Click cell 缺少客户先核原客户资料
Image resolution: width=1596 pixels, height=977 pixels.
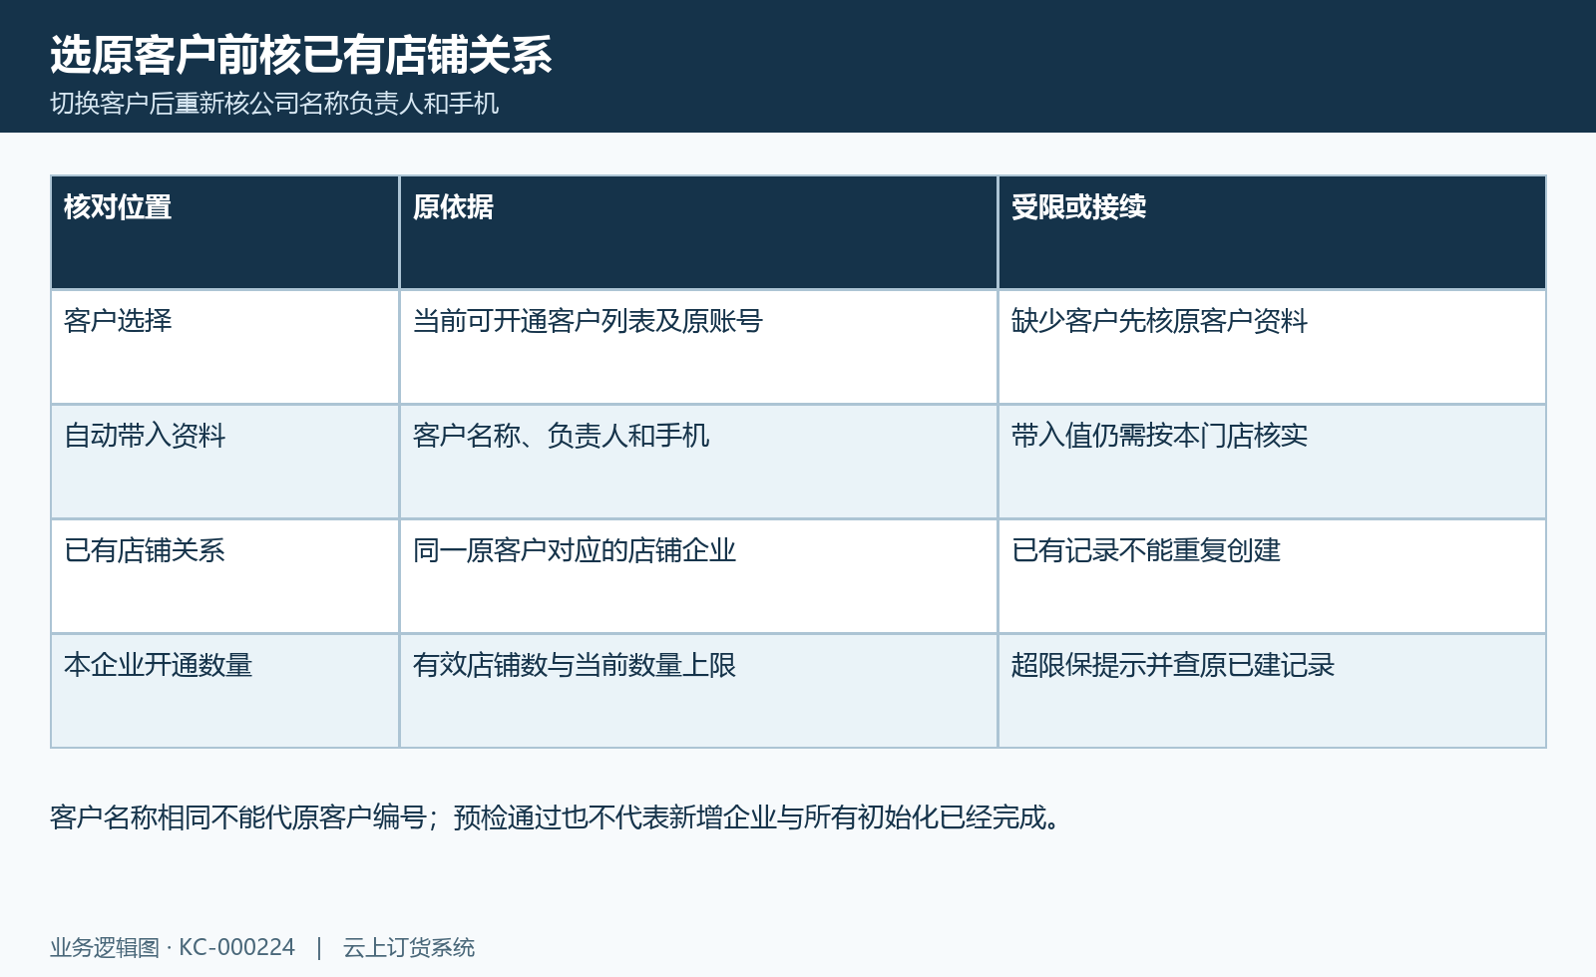click(1272, 347)
